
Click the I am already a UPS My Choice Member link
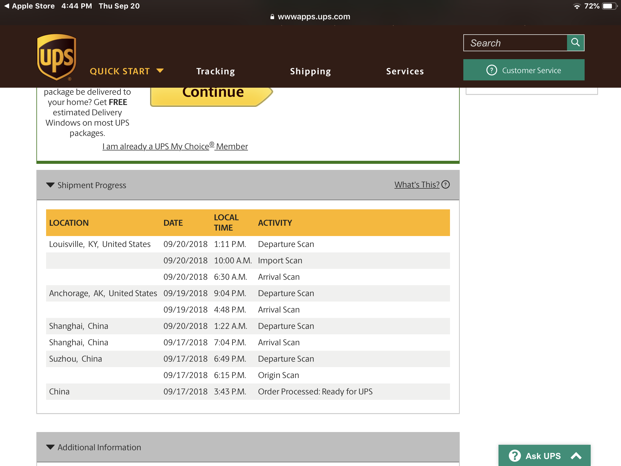pos(175,146)
